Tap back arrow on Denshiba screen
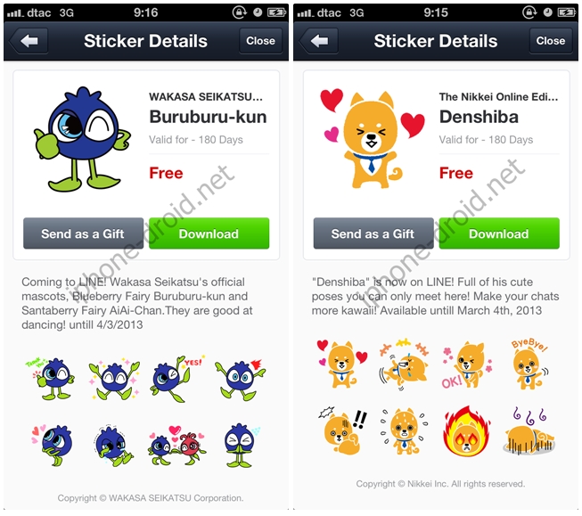This screenshot has height=516, width=582. click(x=319, y=41)
